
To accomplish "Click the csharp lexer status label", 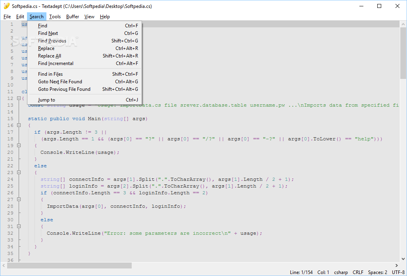I will (341, 272).
